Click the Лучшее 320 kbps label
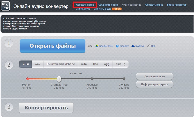The width and height of the screenshot is (194, 117). coord(124,86)
